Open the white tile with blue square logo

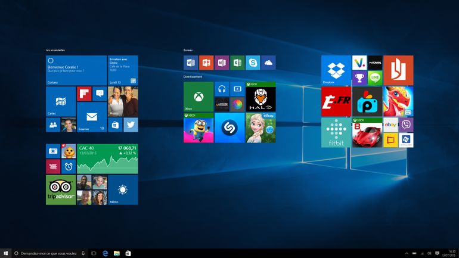(x=406, y=141)
